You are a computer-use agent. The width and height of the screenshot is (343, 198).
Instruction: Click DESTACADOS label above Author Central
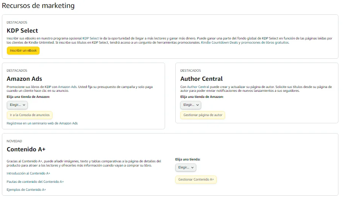pyautogui.click(x=191, y=71)
